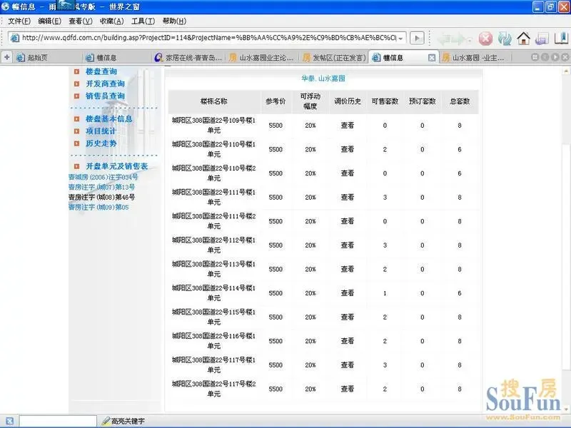Click 查看 for the 117号楼2单元 row
This screenshot has height=428, width=571.
point(348,389)
